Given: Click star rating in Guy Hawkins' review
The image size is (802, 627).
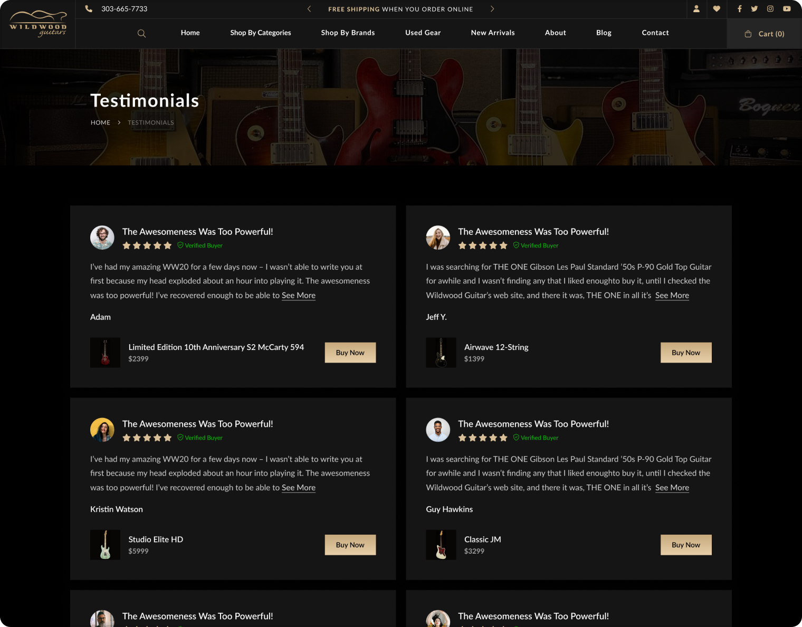Looking at the screenshot, I should click(x=483, y=438).
